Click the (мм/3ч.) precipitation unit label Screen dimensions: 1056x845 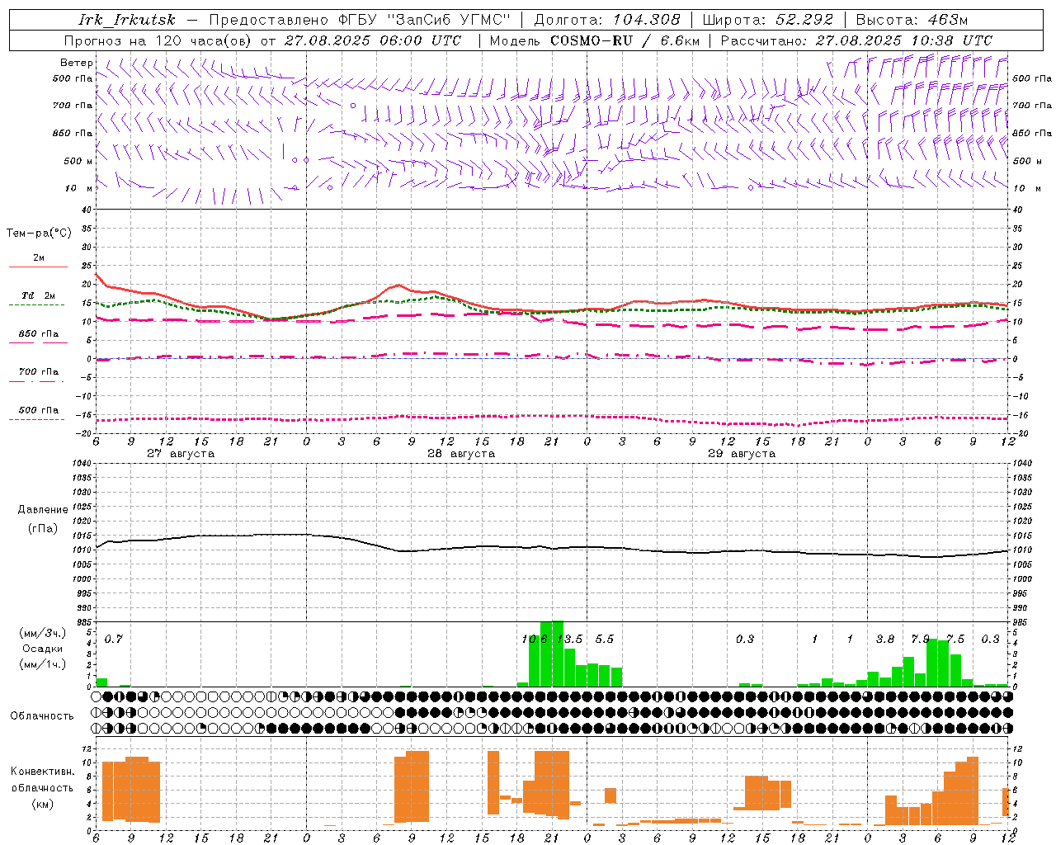(42, 634)
